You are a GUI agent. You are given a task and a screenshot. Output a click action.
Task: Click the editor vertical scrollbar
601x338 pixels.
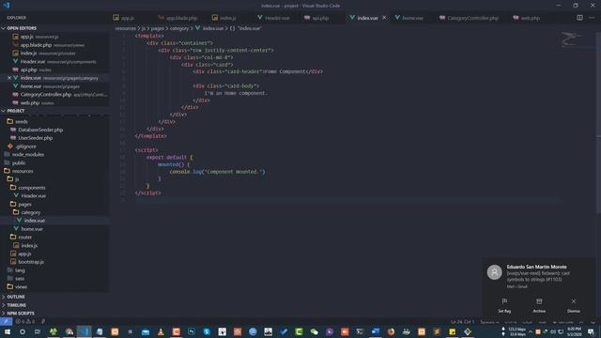[x=598, y=123]
